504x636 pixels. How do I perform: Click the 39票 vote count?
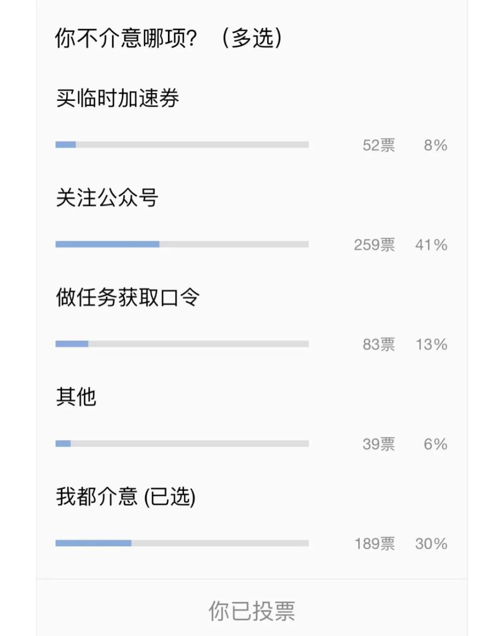click(379, 444)
